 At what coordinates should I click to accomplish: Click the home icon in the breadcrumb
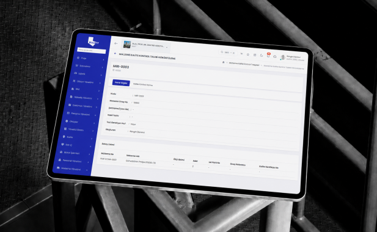pyautogui.click(x=223, y=62)
